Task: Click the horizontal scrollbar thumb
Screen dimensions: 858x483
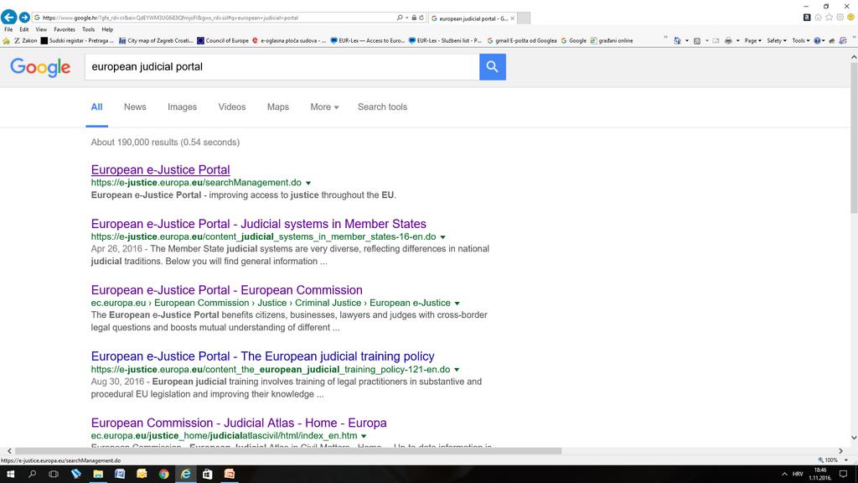Action: point(288,451)
